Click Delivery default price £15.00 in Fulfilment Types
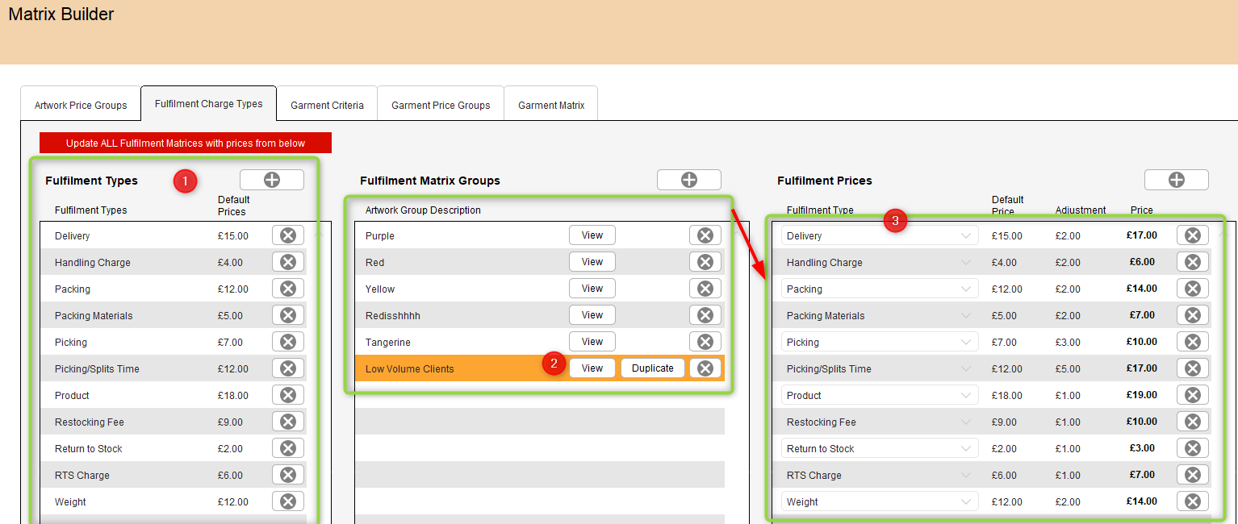Image resolution: width=1238 pixels, height=524 pixels. coord(233,236)
